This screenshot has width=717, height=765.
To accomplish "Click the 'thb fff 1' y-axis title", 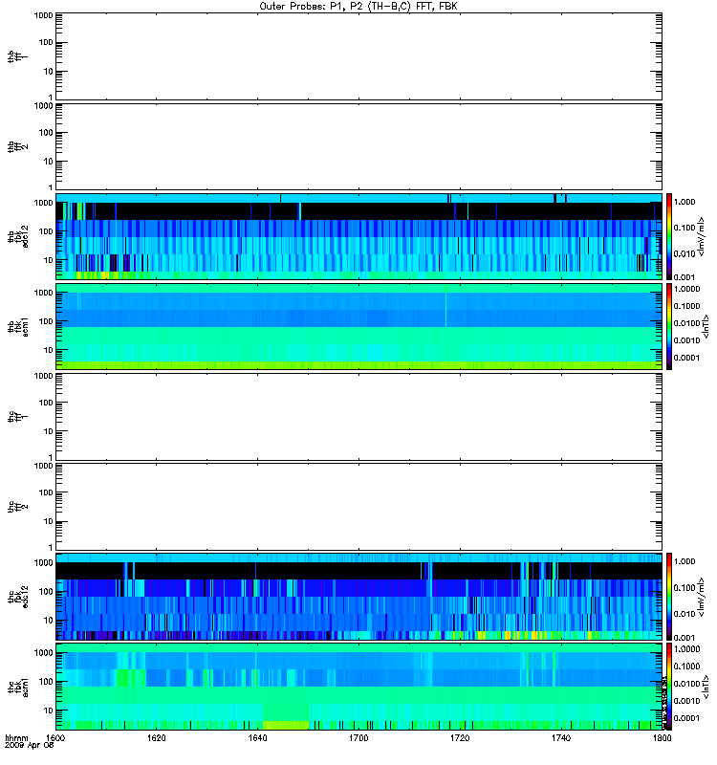I will [17, 56].
